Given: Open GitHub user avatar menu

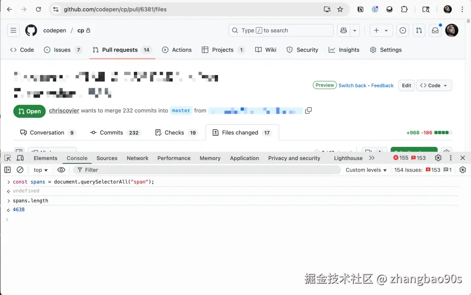Looking at the screenshot, I should tap(452, 30).
